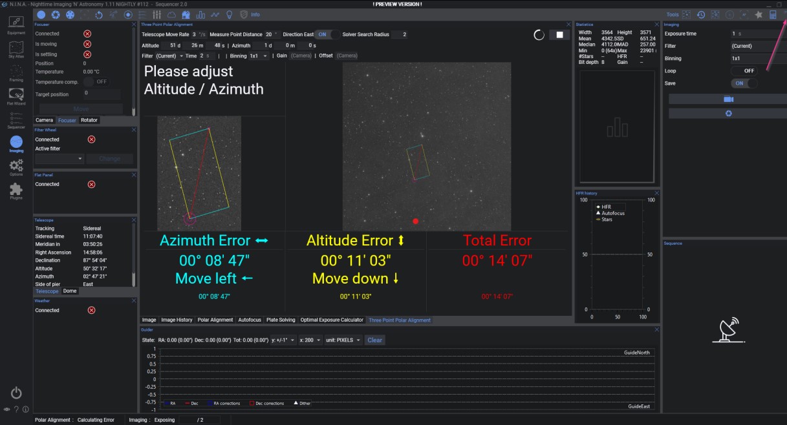787x425 pixels.
Task: Toggle the observatory dome panel icon
Action: coord(186,14)
